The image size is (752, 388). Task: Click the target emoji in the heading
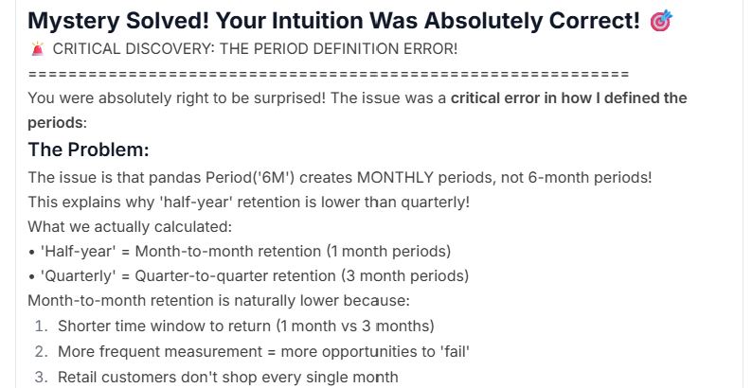coord(661,21)
